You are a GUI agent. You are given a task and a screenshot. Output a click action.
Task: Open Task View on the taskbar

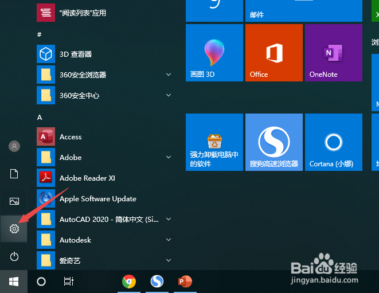click(x=69, y=282)
